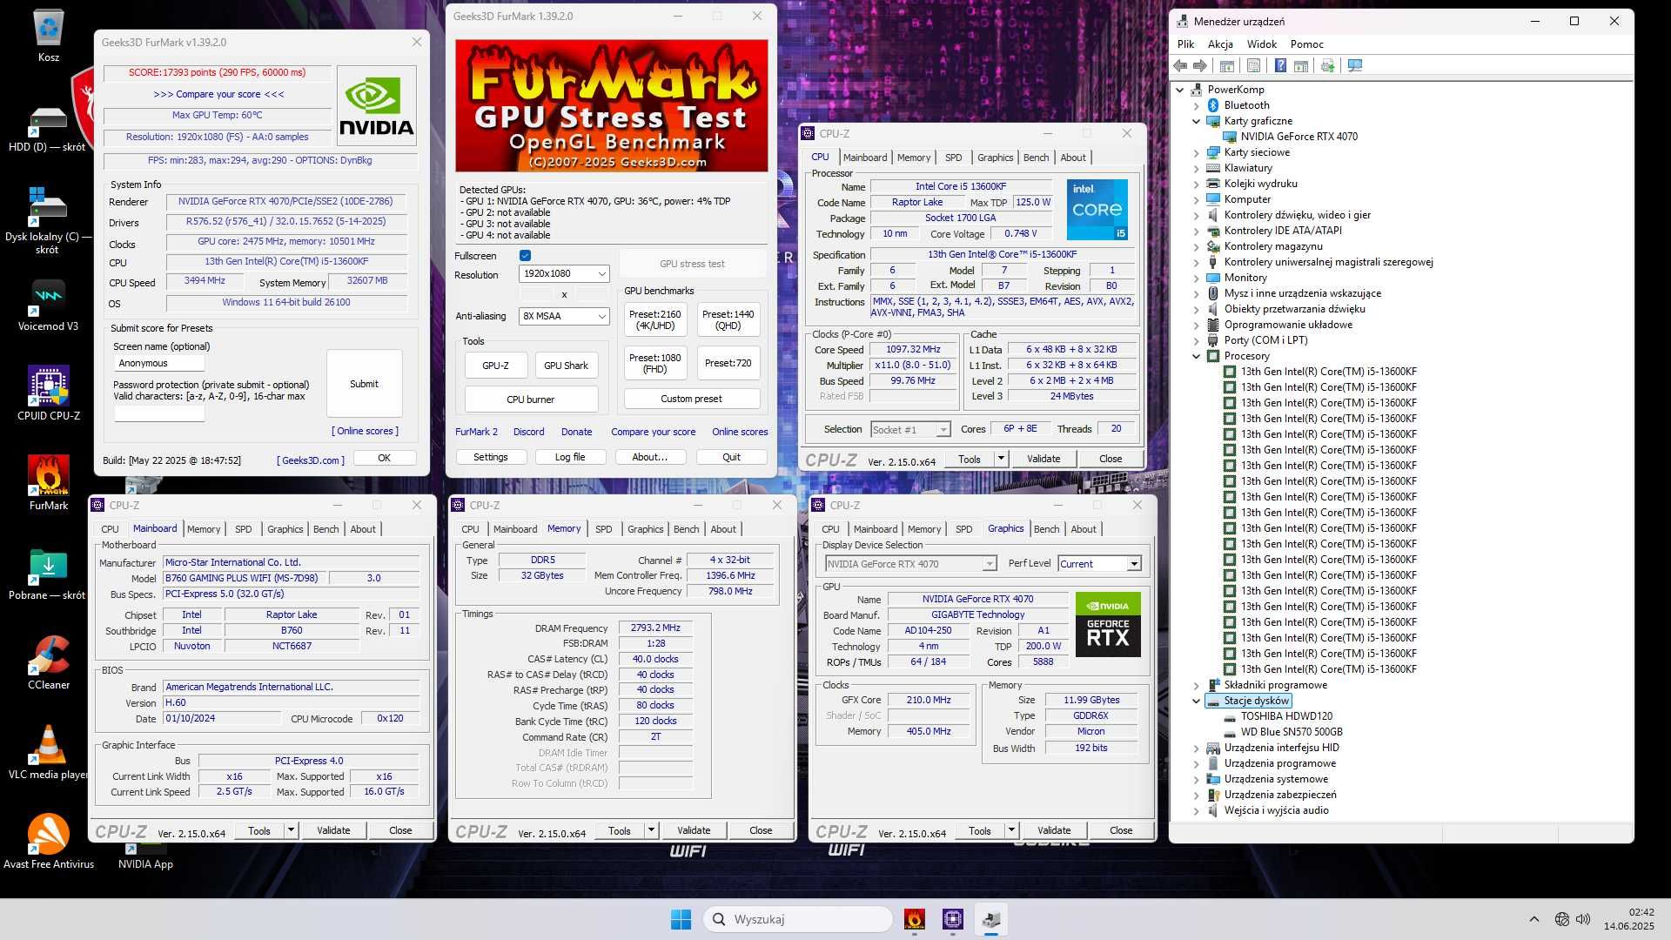The width and height of the screenshot is (1671, 940).
Task: Open the Pobrane downloads shortcut icon
Action: pyautogui.click(x=48, y=574)
